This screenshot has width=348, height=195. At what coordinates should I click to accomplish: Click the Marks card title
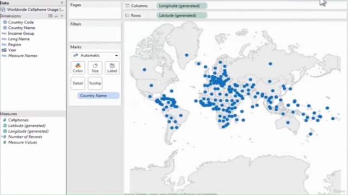(76, 47)
